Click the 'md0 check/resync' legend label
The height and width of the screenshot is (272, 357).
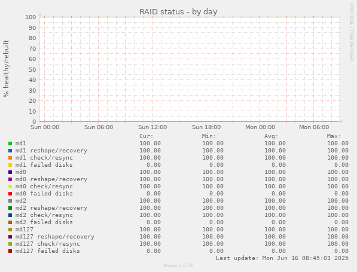44,187
